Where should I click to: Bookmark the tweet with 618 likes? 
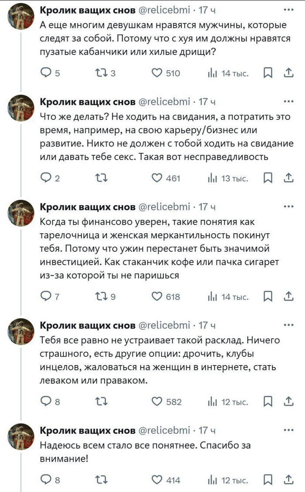click(x=269, y=297)
